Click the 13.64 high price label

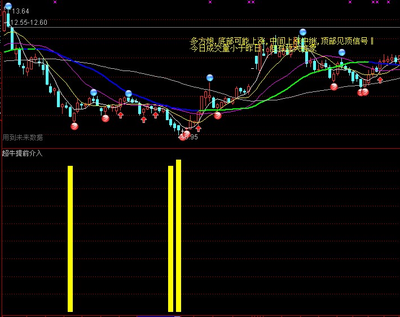click(x=20, y=11)
